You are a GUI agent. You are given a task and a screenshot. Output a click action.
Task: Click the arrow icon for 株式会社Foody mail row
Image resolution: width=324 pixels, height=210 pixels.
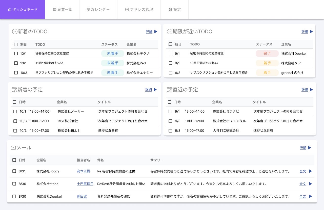[x=311, y=171]
